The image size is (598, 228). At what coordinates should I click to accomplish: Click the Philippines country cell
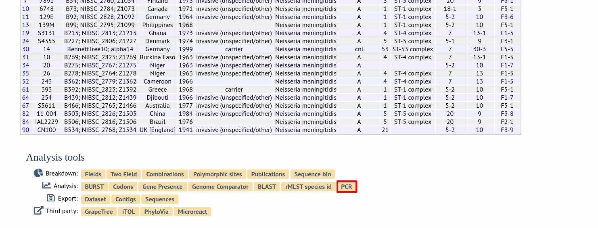click(x=157, y=25)
